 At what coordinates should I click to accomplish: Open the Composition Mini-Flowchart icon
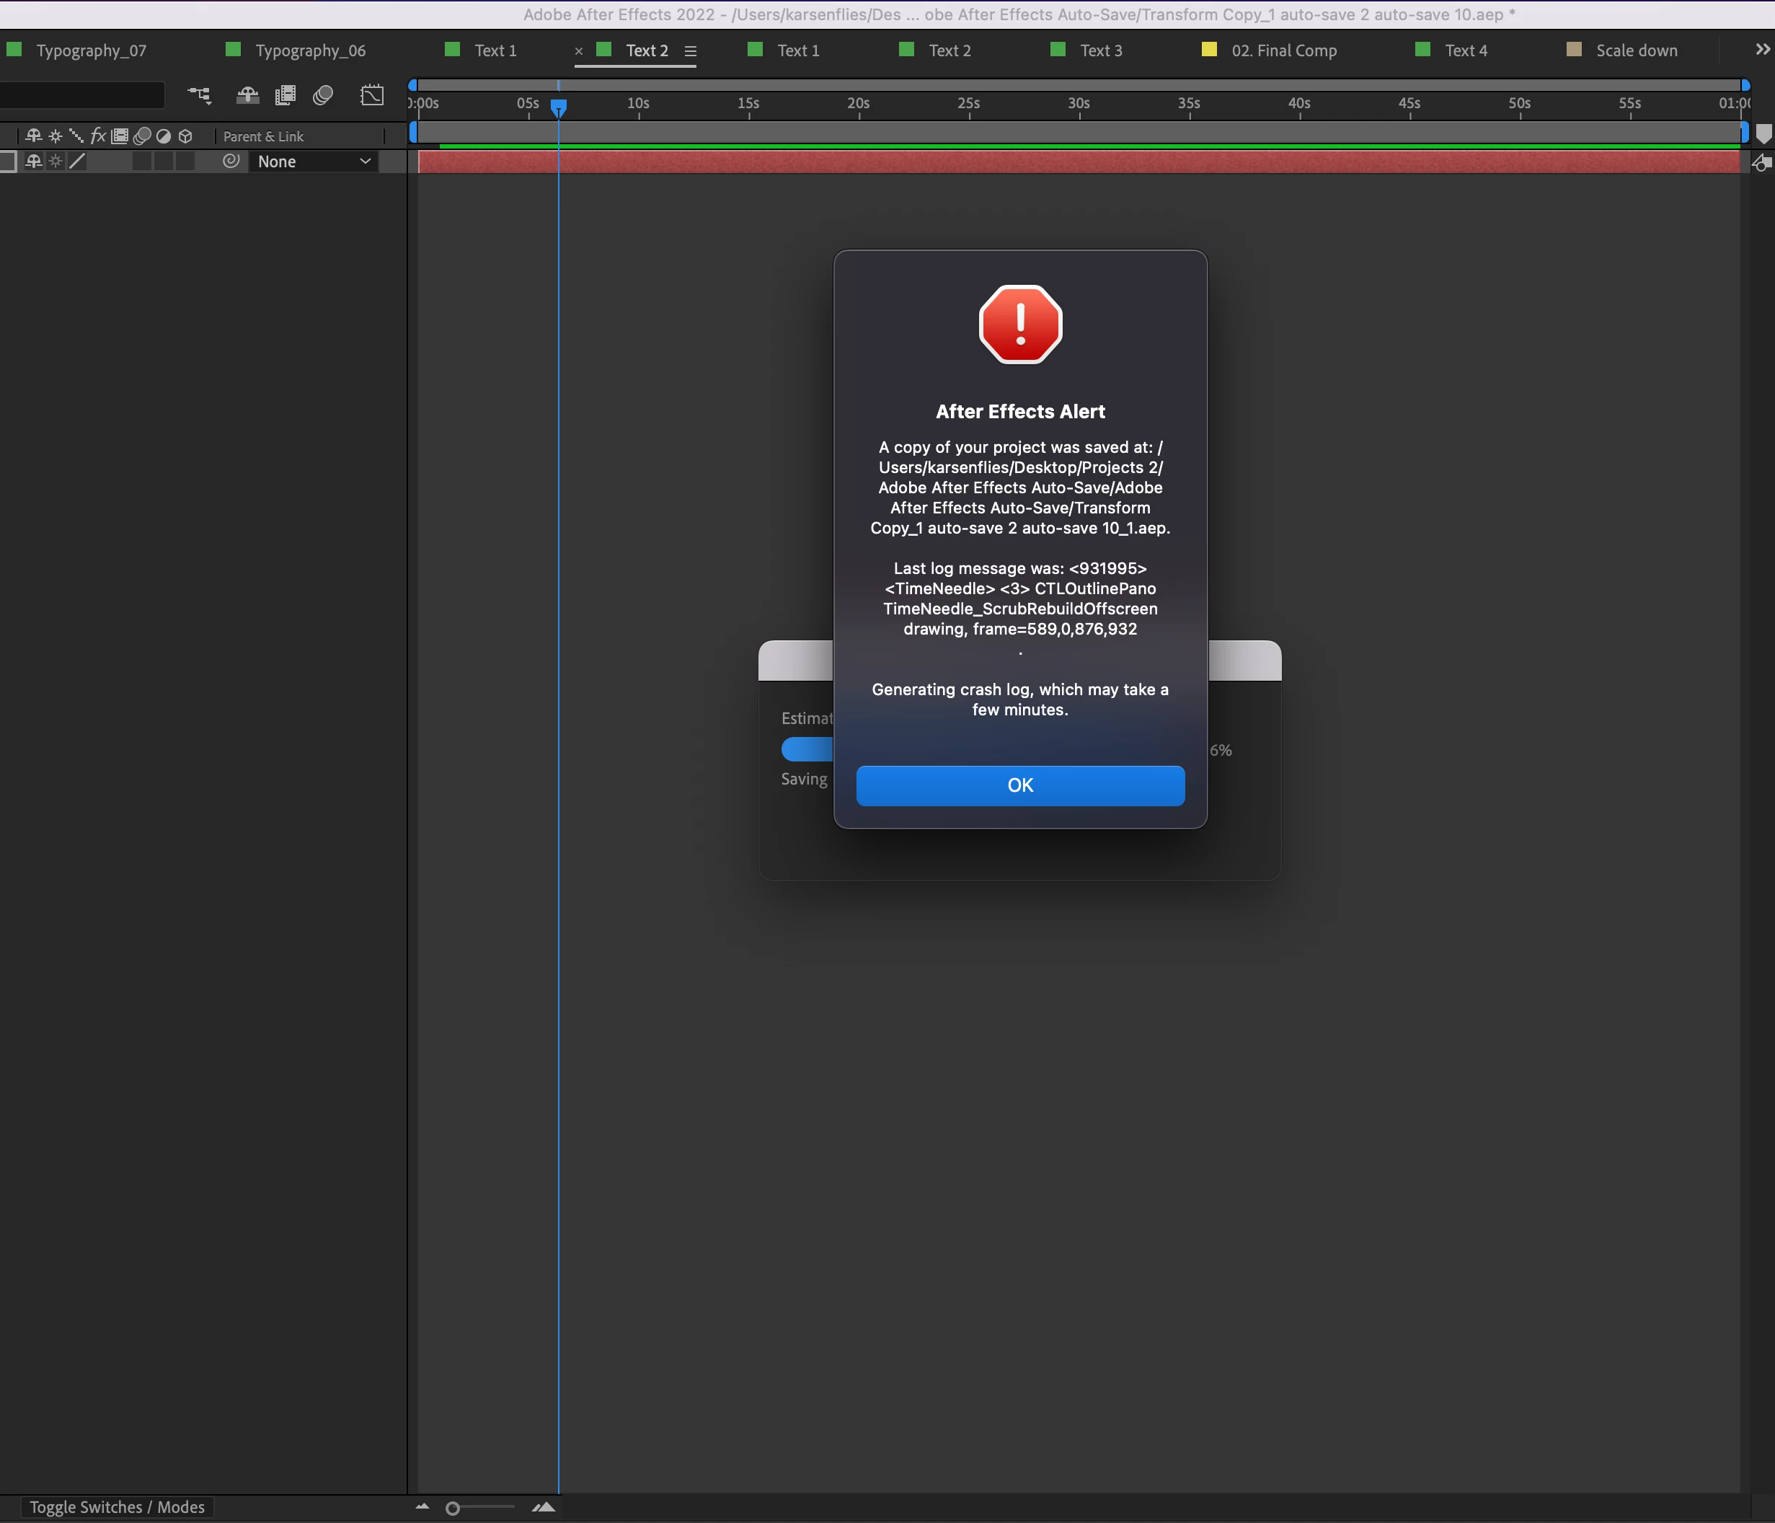click(x=200, y=95)
